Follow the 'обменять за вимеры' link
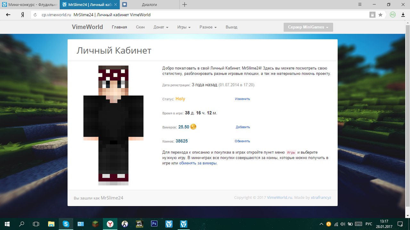This screenshot has width=410, height=230. point(198,163)
